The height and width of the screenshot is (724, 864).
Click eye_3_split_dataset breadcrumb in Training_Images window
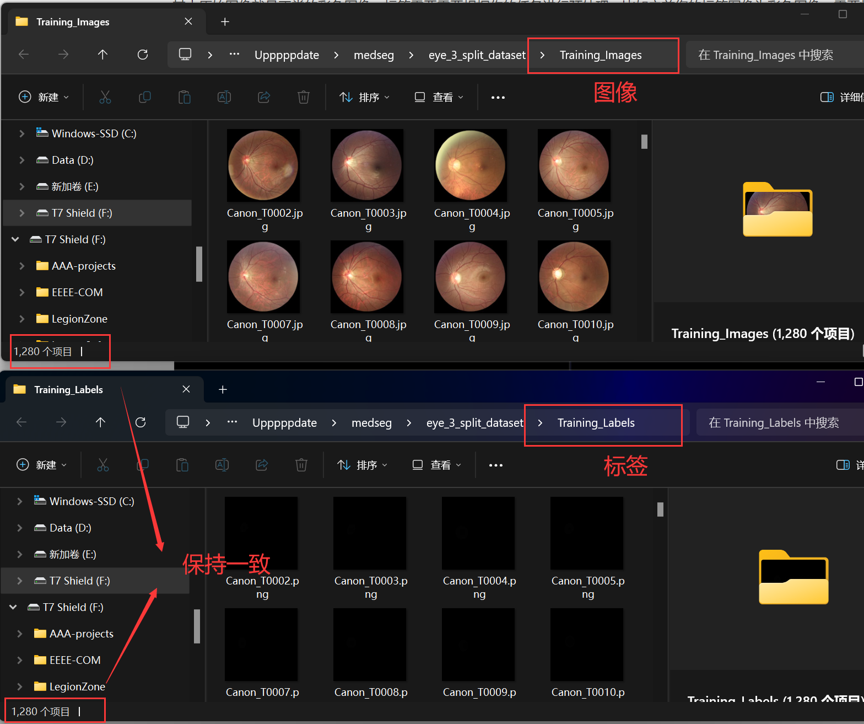tap(477, 55)
